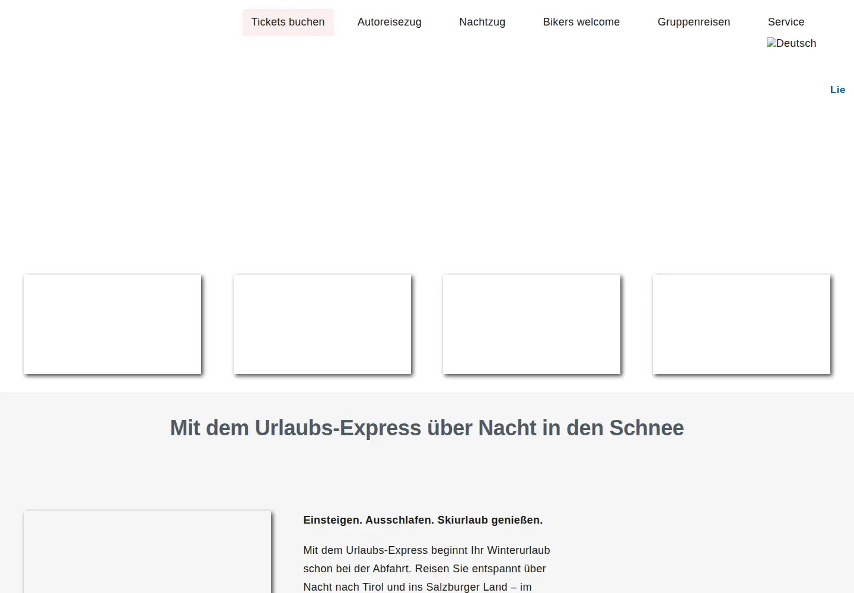854x593 pixels.
Task: Open the Tickets buchen menu item
Action: click(288, 22)
